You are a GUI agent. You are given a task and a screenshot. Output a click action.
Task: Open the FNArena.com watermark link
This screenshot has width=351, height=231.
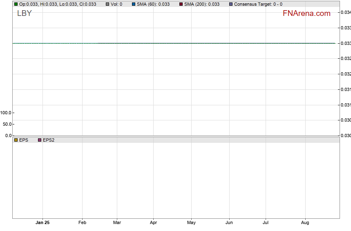click(306, 13)
